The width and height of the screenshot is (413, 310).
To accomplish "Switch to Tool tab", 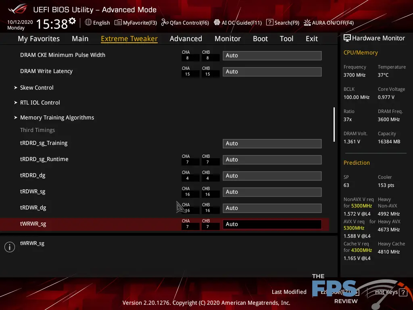I will click(287, 39).
